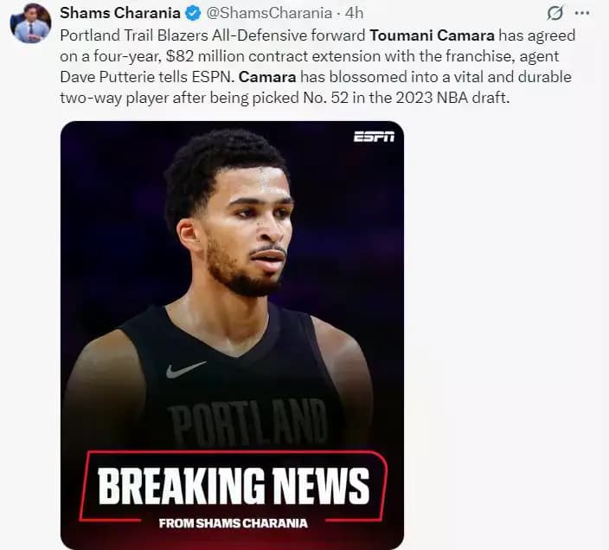Open the @ShamsCharania handle link
The height and width of the screenshot is (550, 609).
269,13
